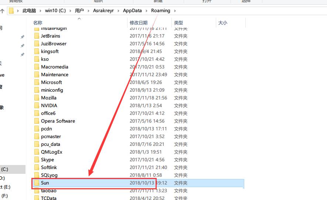Navigate to win10 (C:) breadcrumb
This screenshot has height=200, width=327.
click(55, 11)
